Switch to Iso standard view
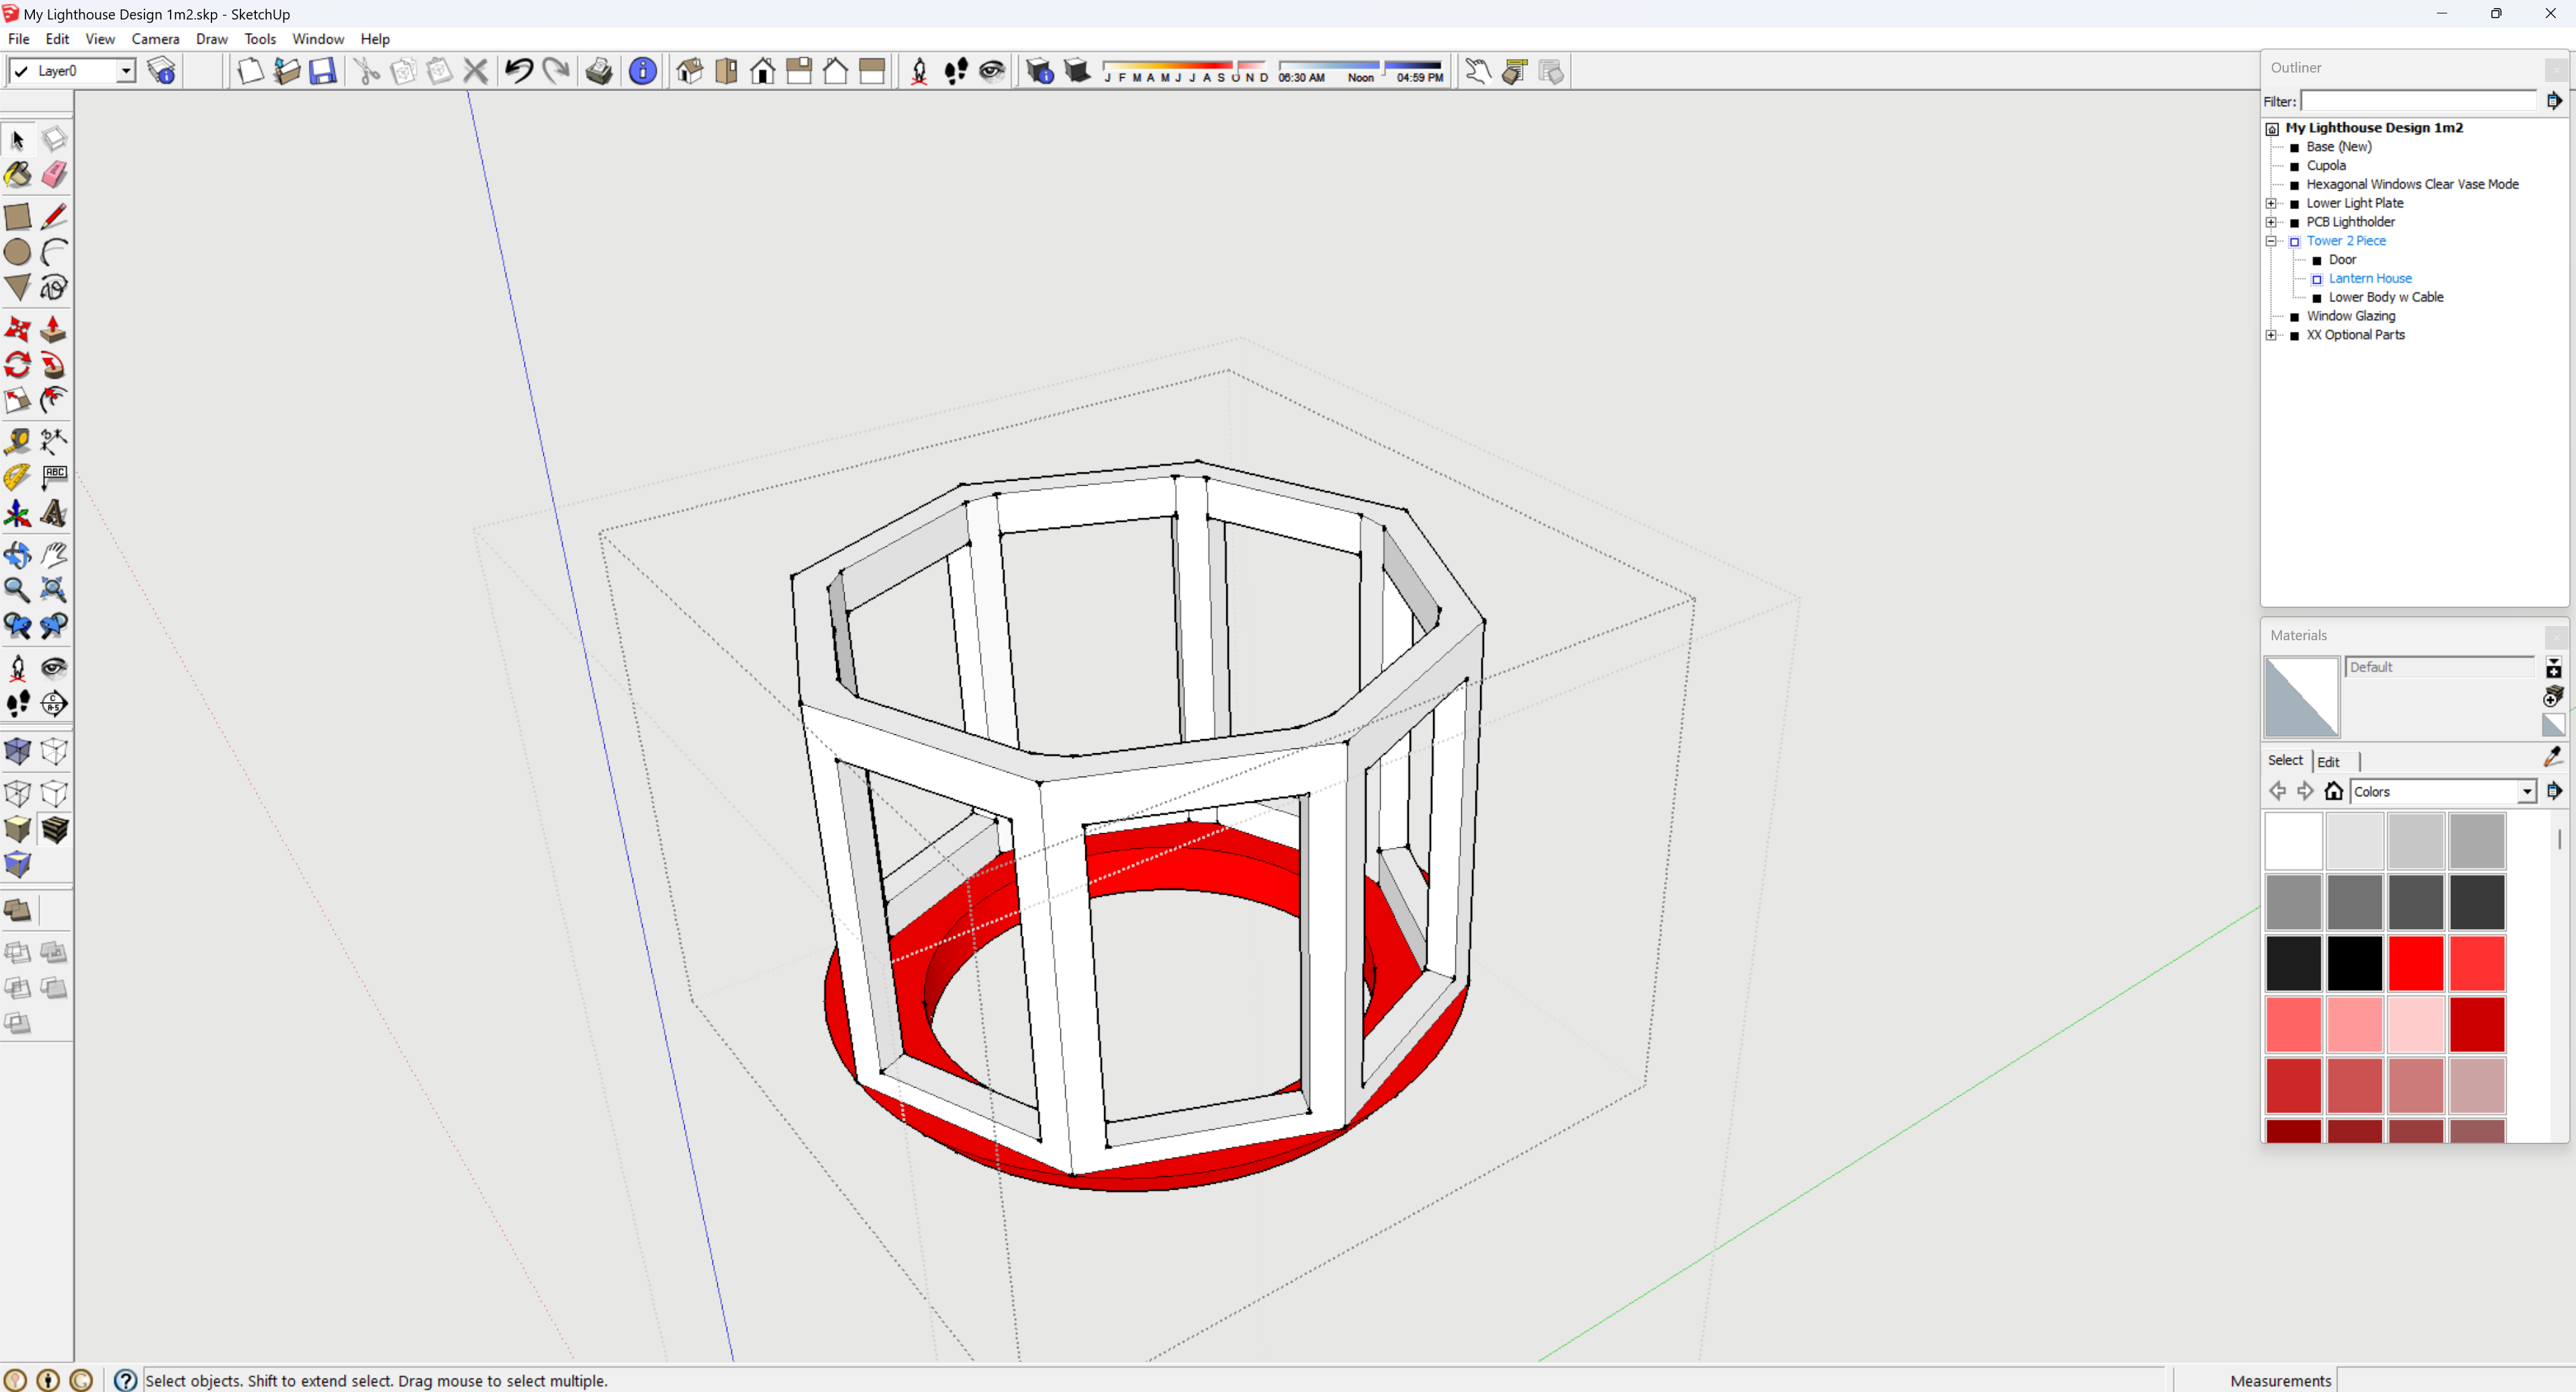The height and width of the screenshot is (1392, 2576). coord(690,71)
